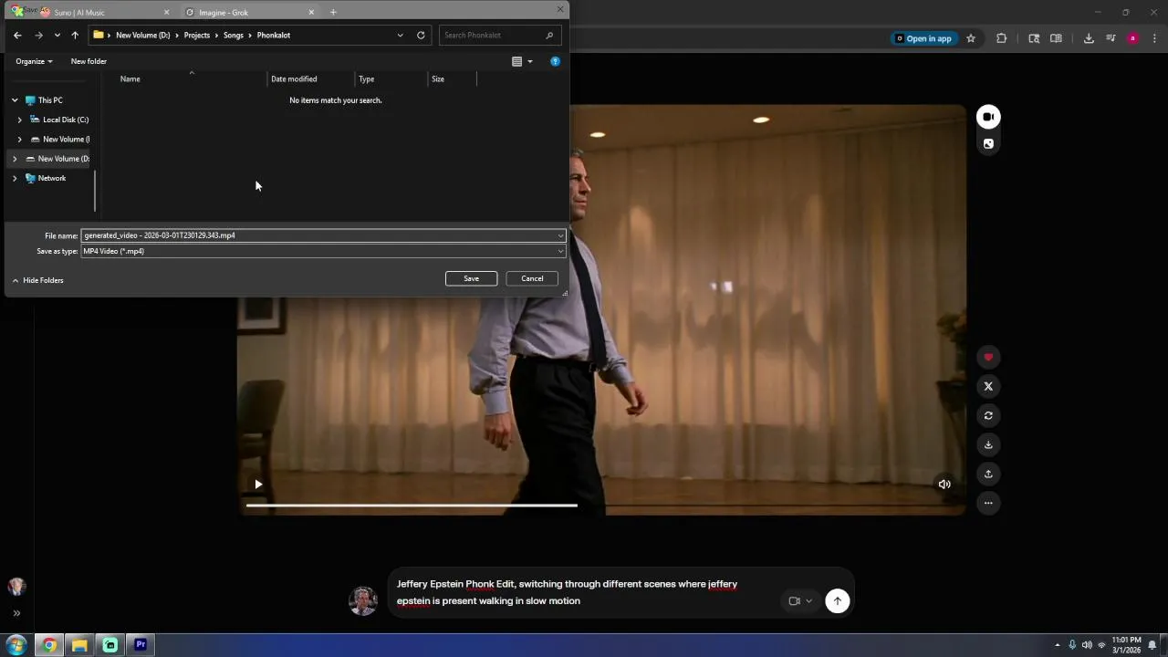Toggle the taskbar microphone icon

[1072, 645]
